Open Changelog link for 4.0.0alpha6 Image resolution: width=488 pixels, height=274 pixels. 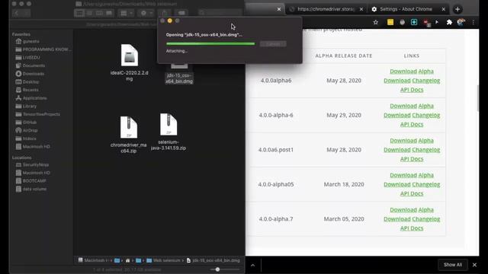(425, 81)
